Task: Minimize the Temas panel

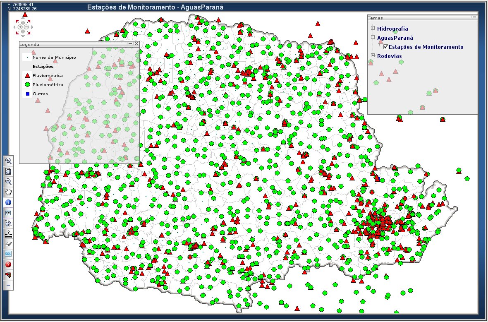Action: (474, 17)
